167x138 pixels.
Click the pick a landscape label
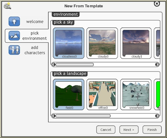coord(70,74)
